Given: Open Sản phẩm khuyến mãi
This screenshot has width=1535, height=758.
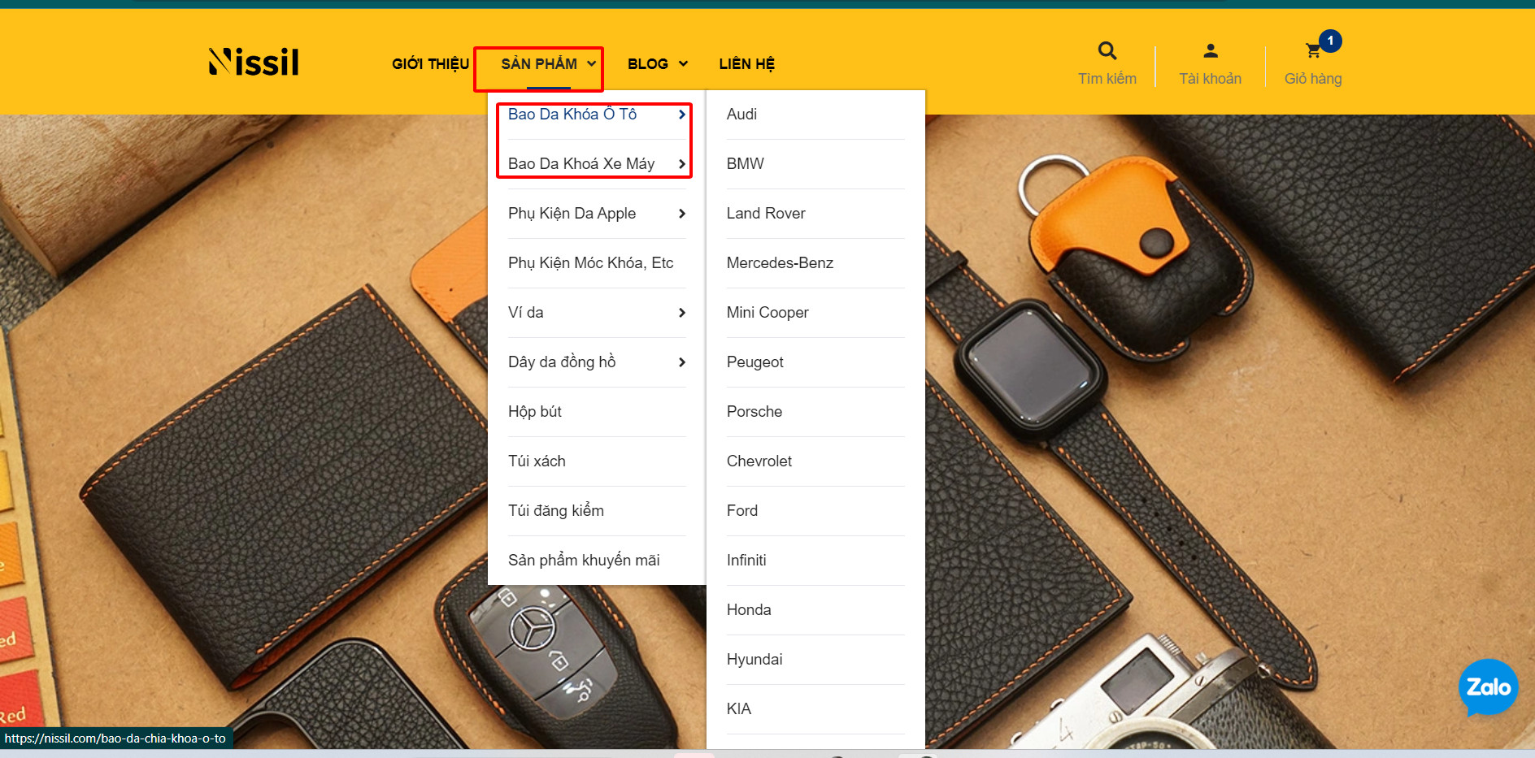Looking at the screenshot, I should 584,561.
